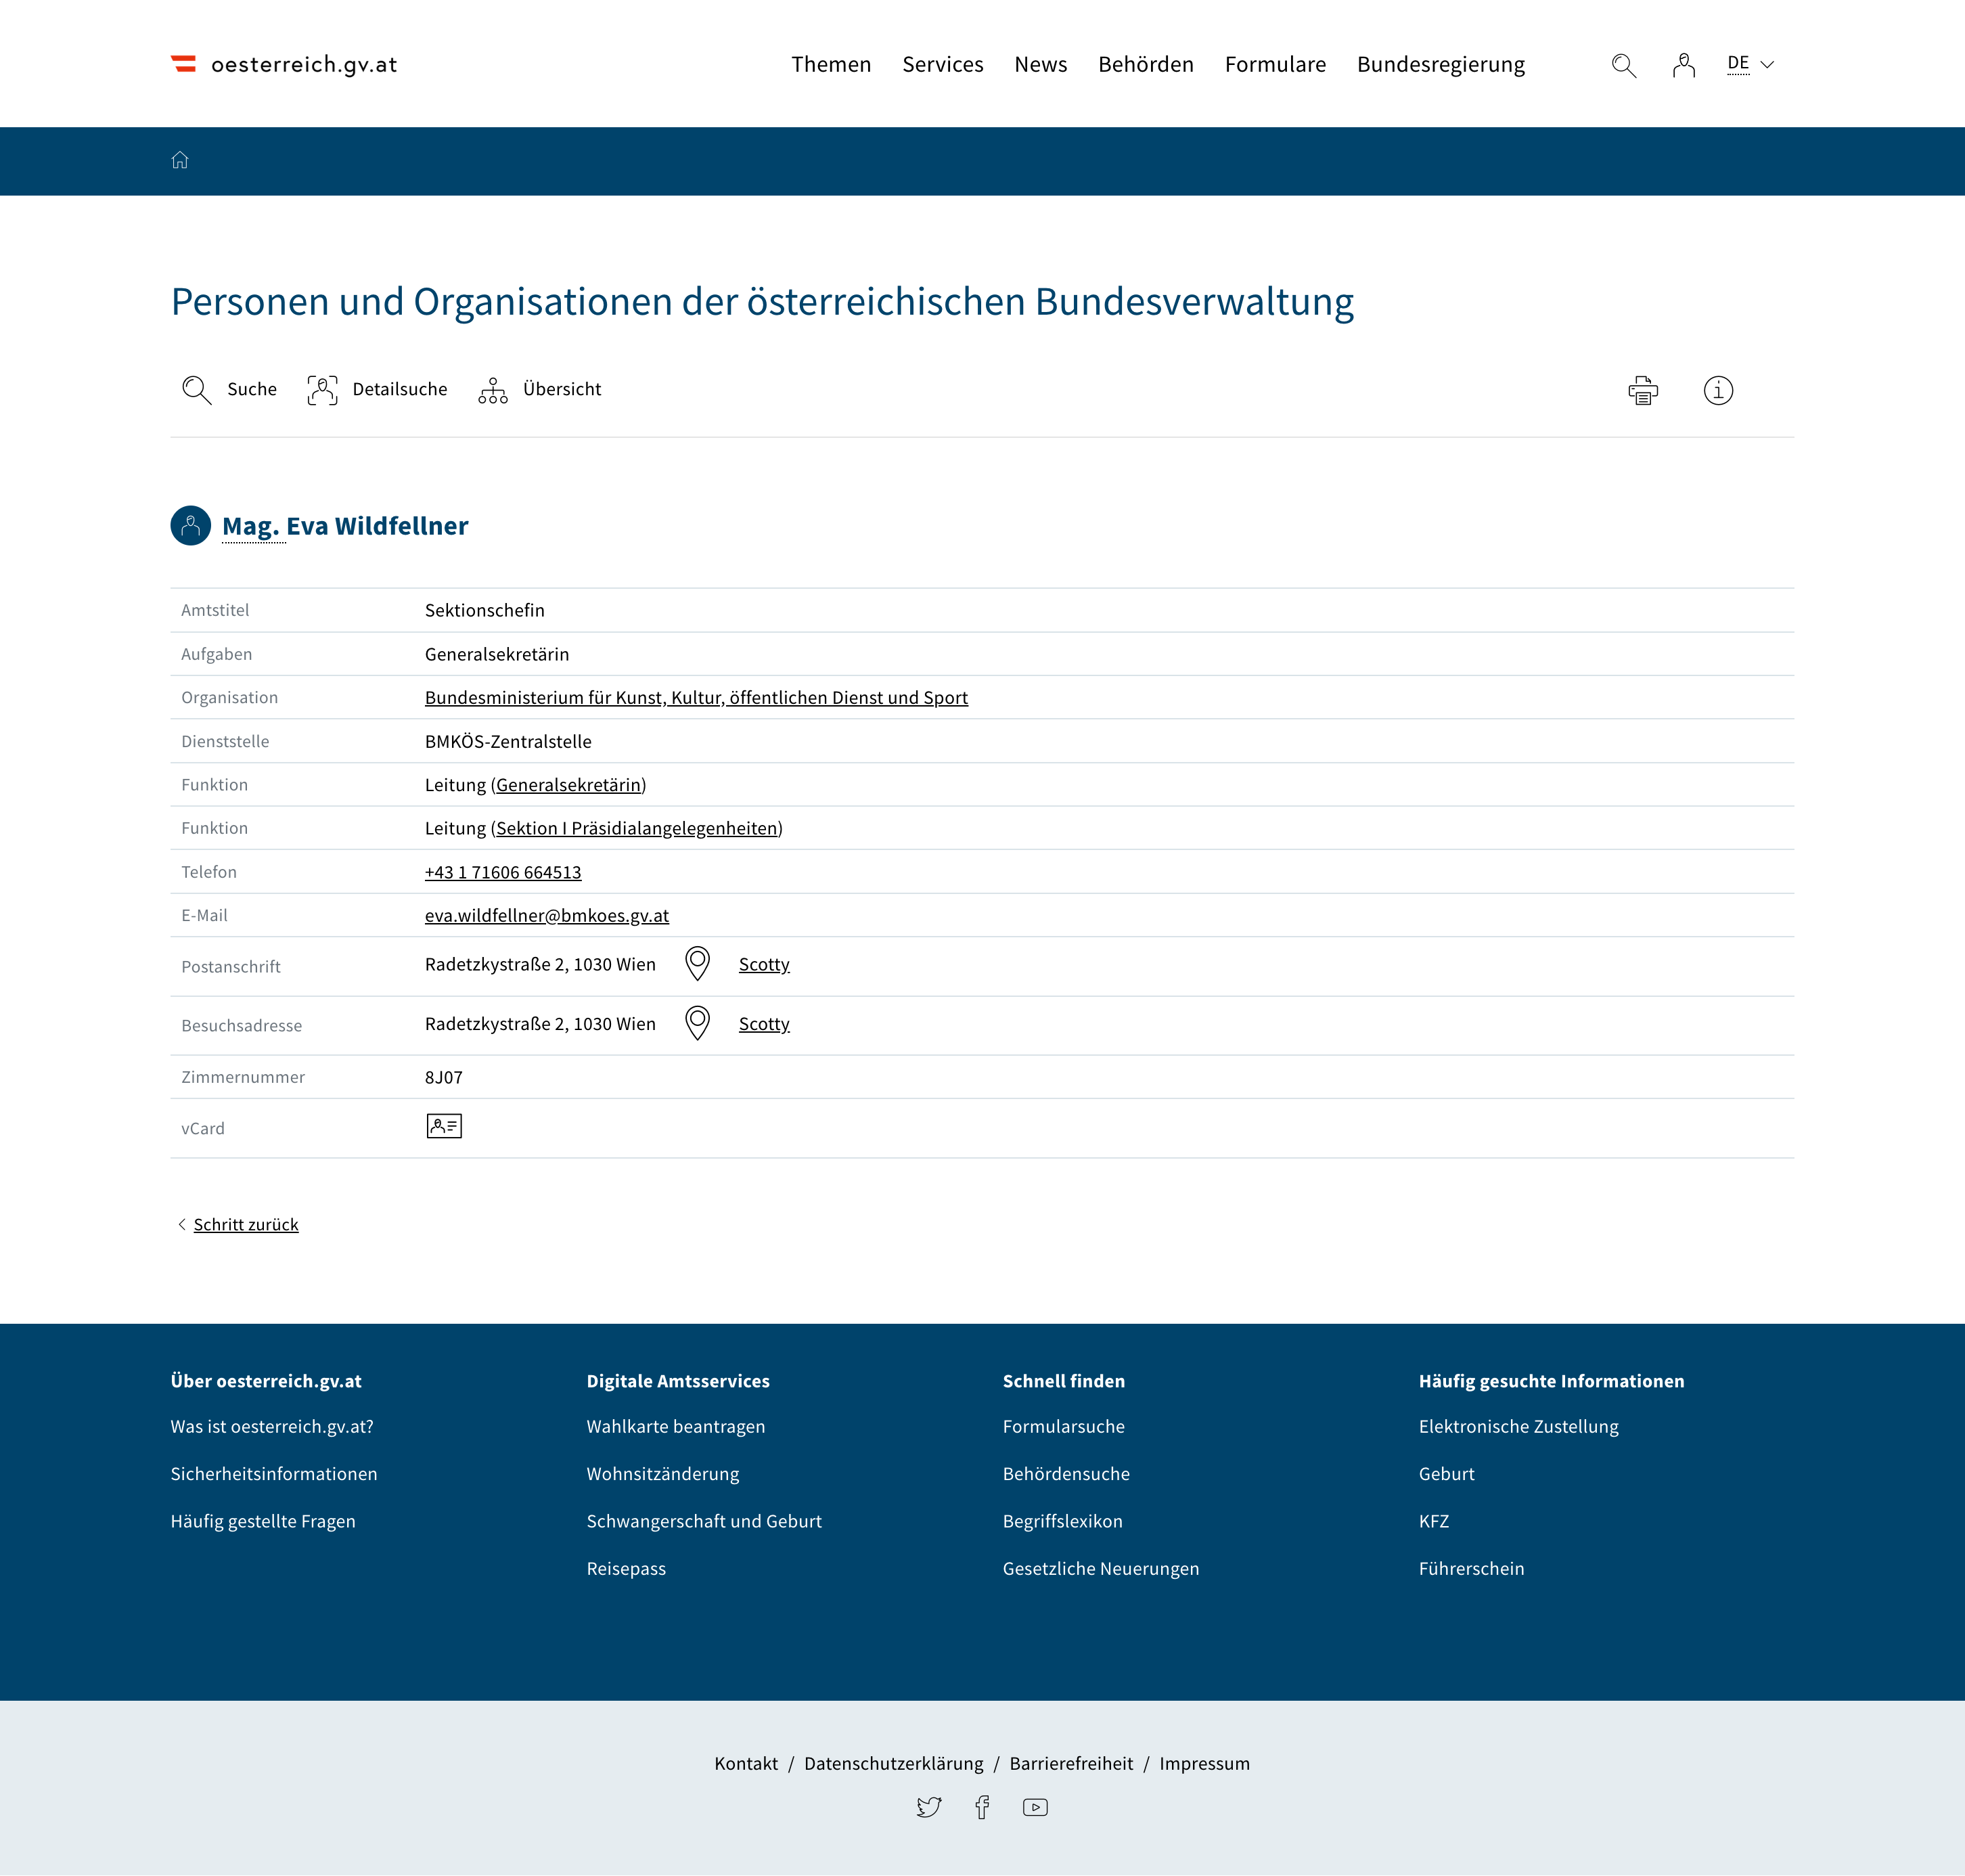This screenshot has width=1965, height=1876.
Task: Open Behördensuche footer link
Action: pos(1066,1473)
